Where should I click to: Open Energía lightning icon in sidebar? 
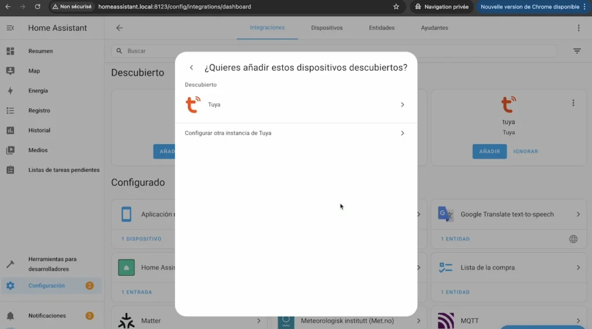pyautogui.click(x=10, y=91)
